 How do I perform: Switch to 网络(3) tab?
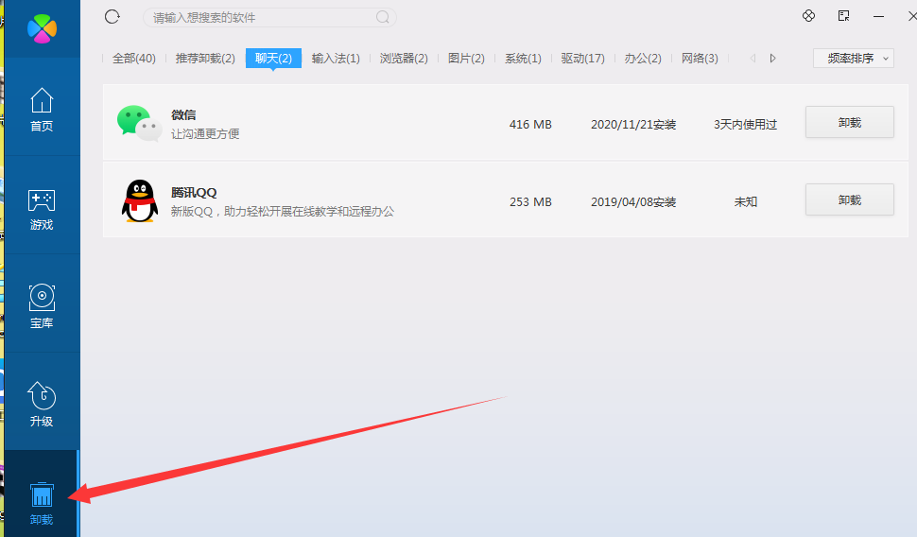(700, 58)
